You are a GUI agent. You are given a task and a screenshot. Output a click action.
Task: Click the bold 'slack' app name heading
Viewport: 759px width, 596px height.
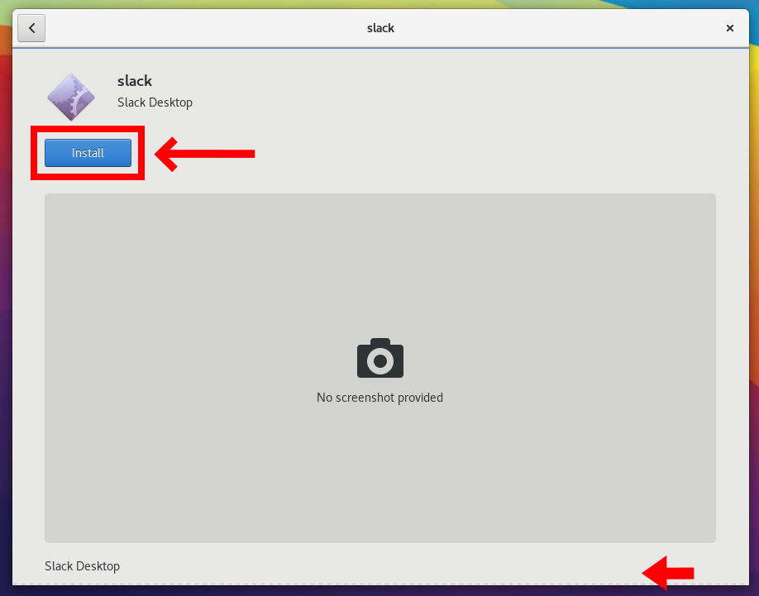tap(135, 80)
